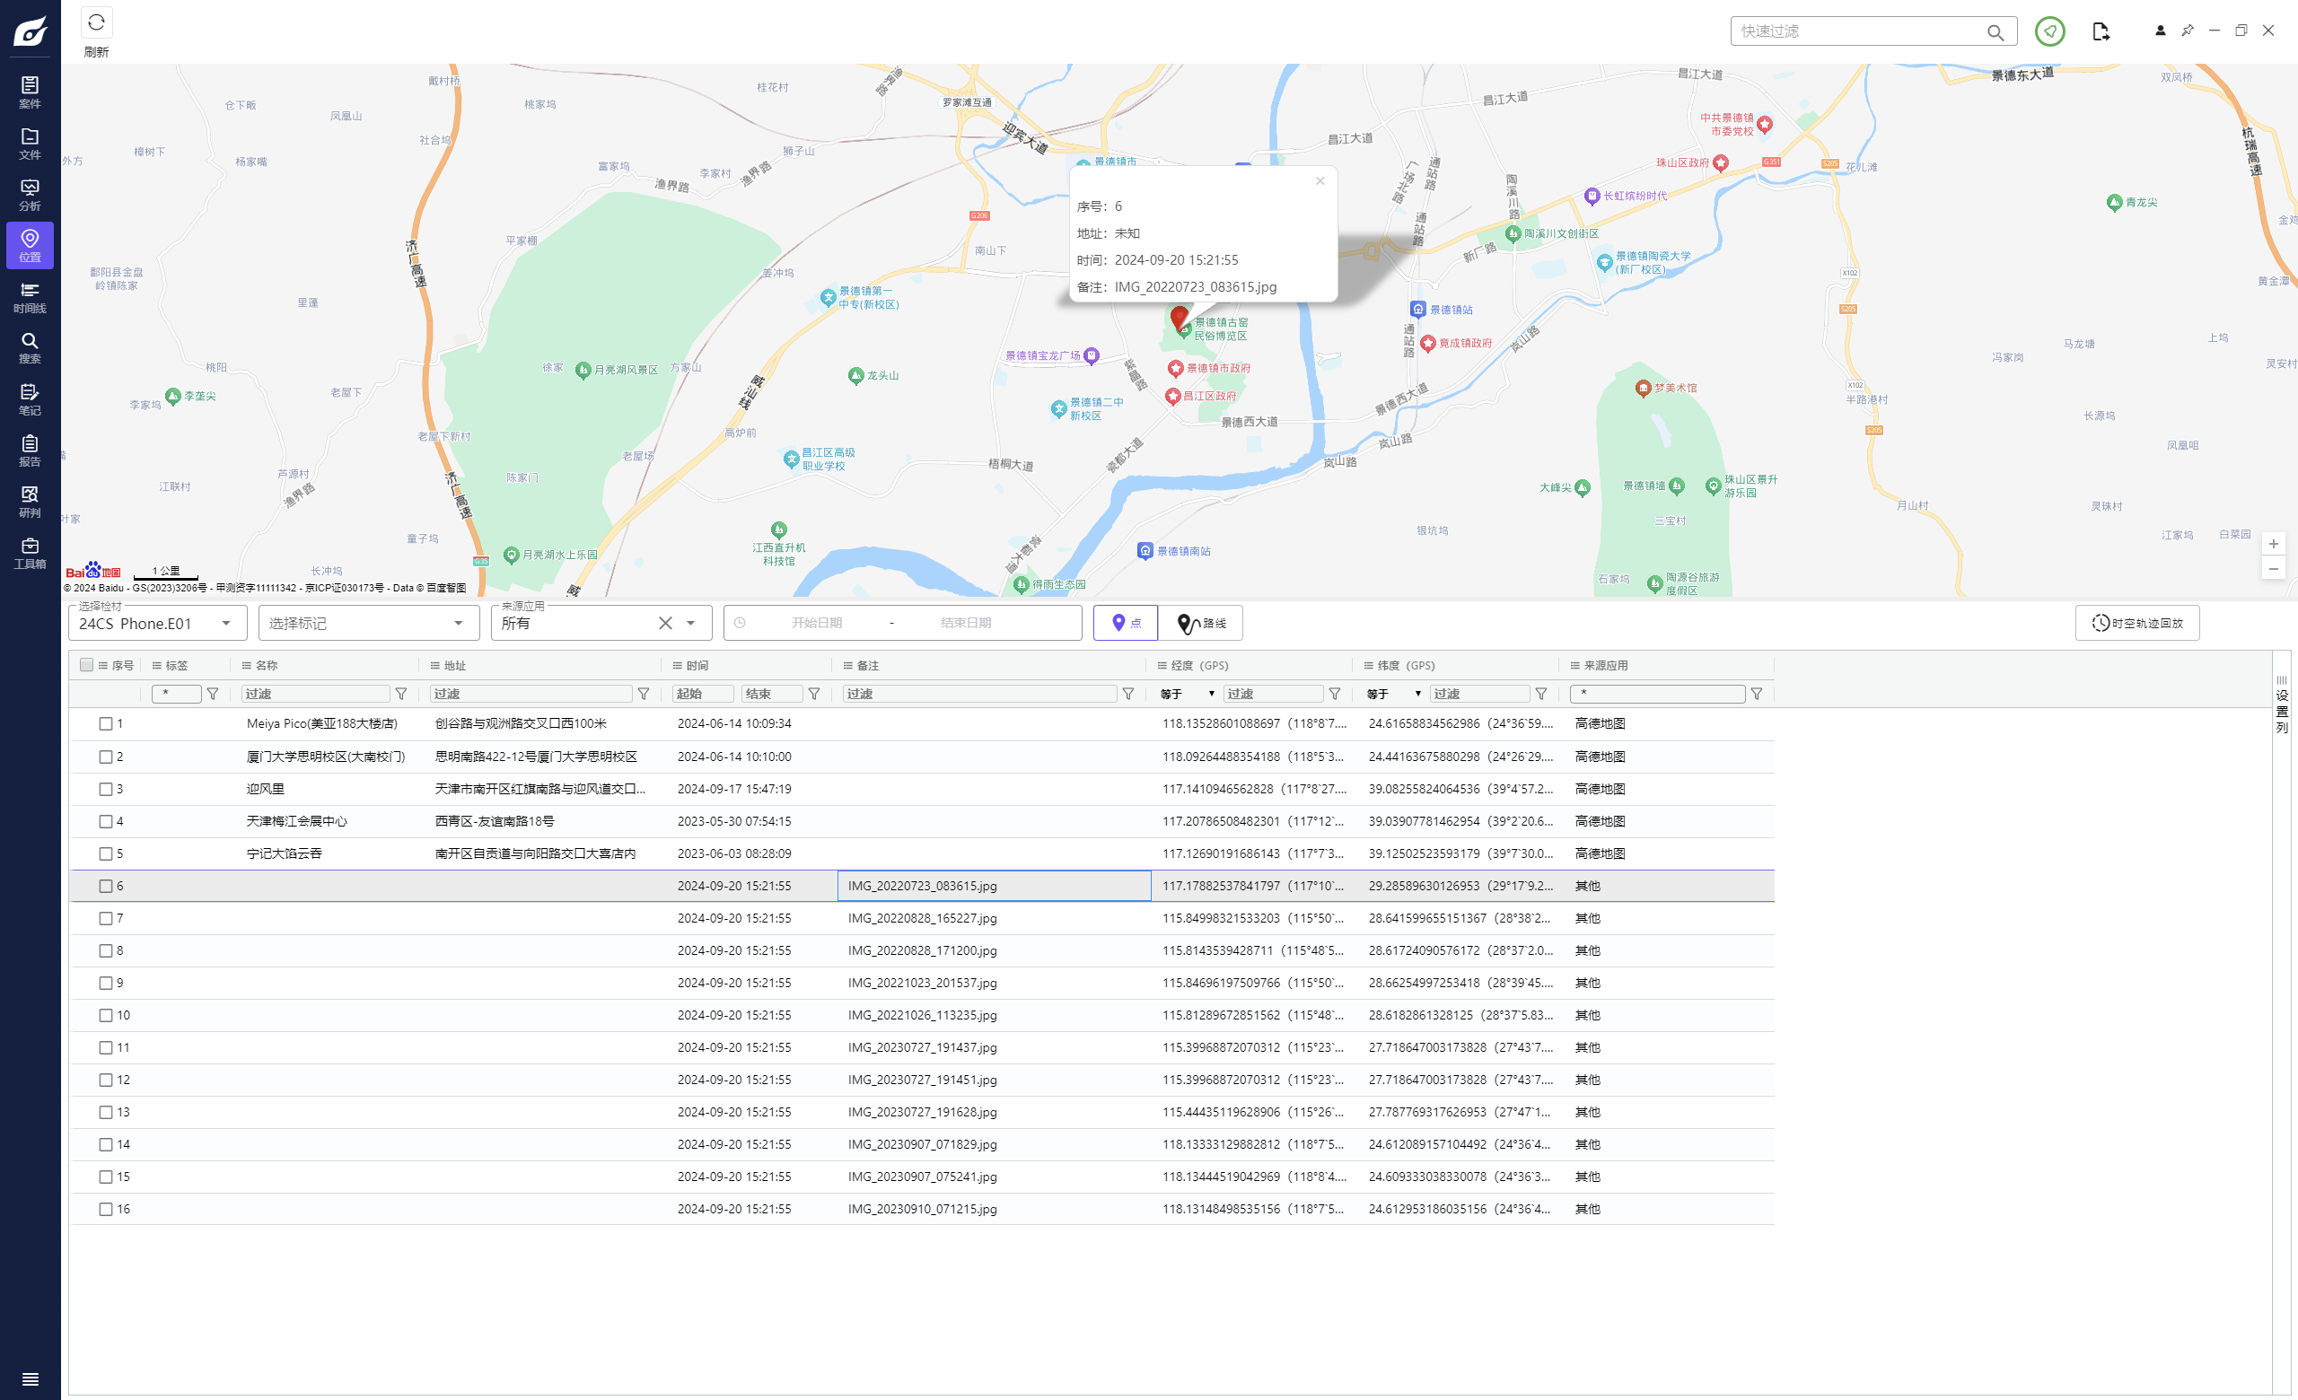The height and width of the screenshot is (1400, 2298).
Task: Click the filter funnel for 地址 column
Action: 644,694
